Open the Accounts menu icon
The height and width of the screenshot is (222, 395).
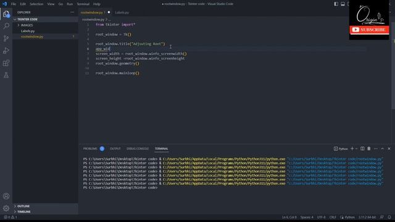[6, 196]
